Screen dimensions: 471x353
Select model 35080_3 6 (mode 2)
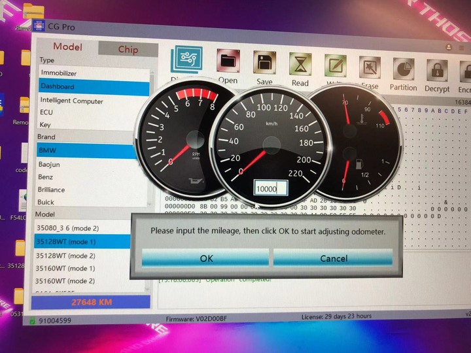point(82,228)
